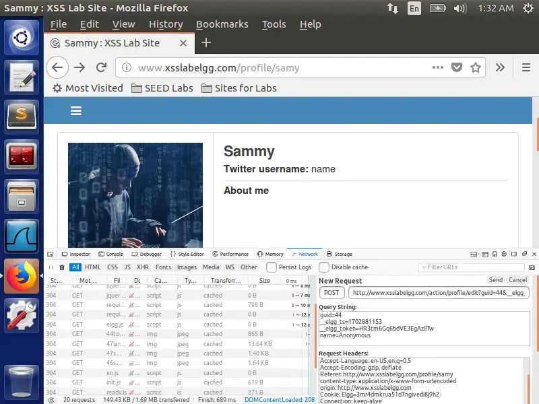Filter network requests by Images
This screenshot has height=404, width=539.
coord(187,267)
